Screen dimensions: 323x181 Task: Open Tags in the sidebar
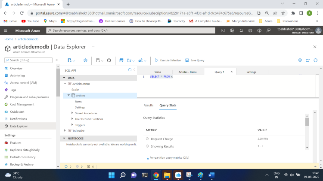[x=13, y=90]
